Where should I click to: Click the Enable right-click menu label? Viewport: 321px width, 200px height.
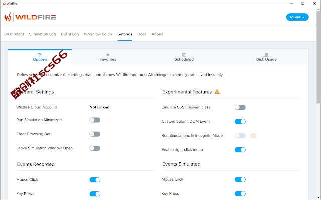tap(182, 150)
